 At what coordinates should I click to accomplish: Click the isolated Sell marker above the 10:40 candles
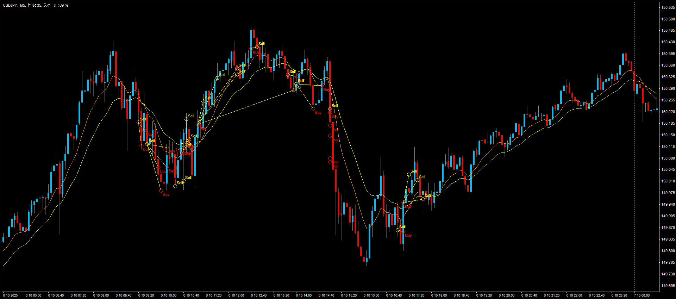coord(191,116)
